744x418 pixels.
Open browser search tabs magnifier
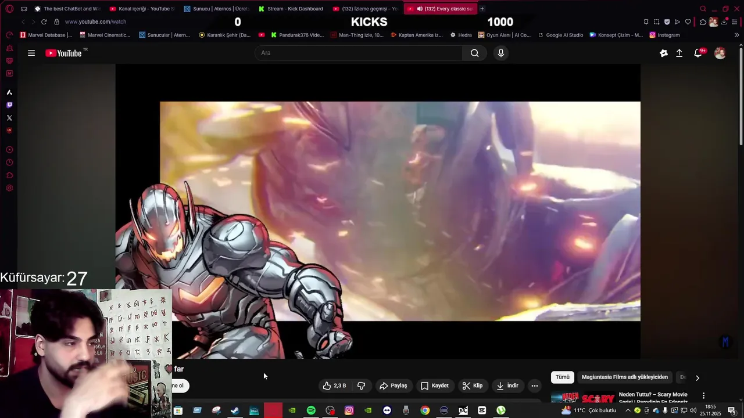tap(703, 9)
